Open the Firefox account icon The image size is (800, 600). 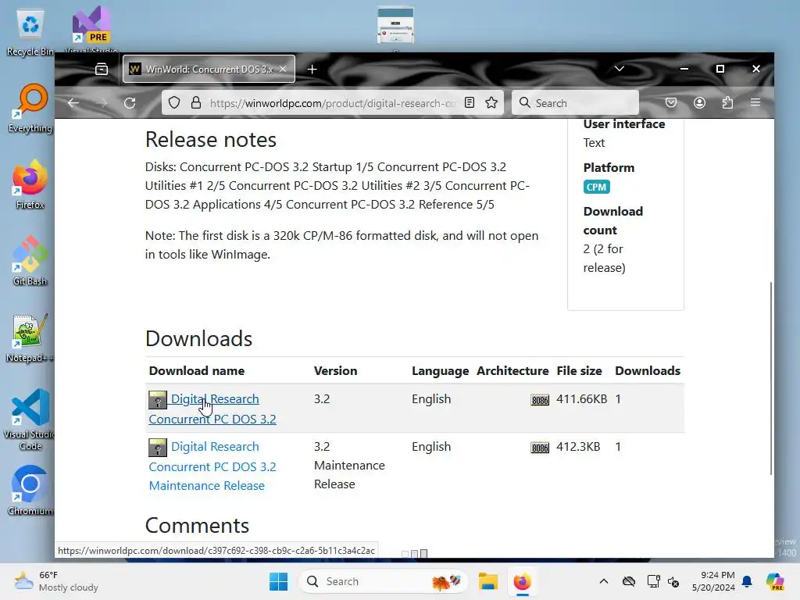(x=699, y=103)
